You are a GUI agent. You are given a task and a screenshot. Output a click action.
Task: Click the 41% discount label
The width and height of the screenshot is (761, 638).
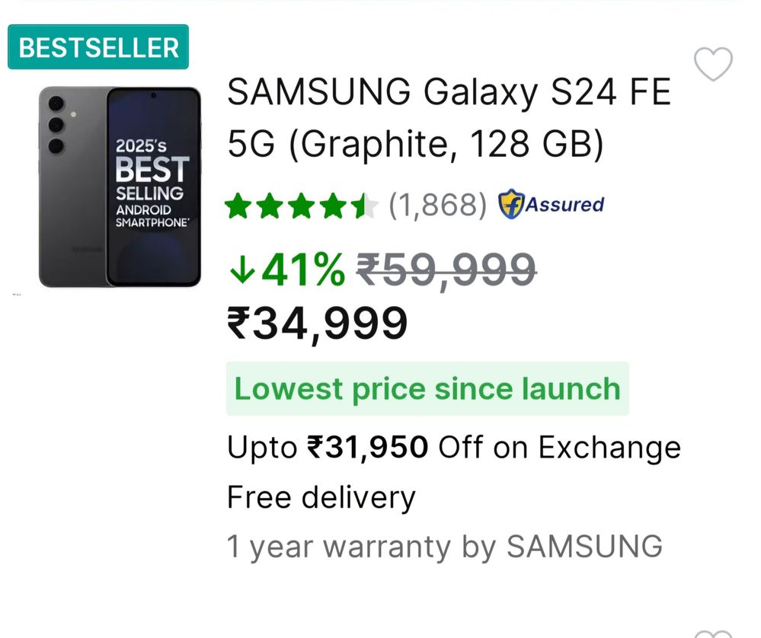pos(303,270)
